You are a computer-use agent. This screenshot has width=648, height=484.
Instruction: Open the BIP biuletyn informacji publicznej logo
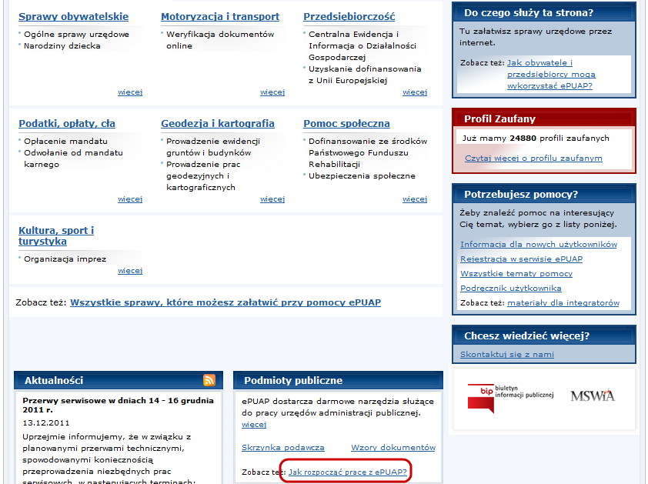[x=510, y=398]
